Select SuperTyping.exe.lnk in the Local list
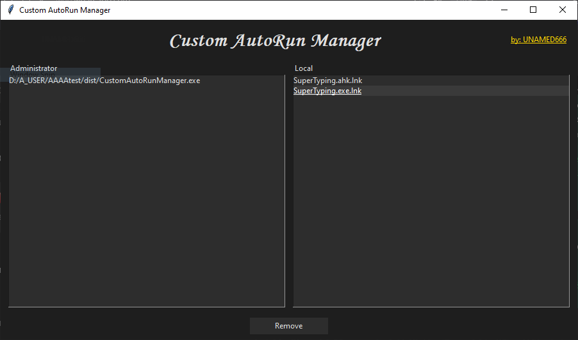The width and height of the screenshot is (578, 340). point(327,91)
